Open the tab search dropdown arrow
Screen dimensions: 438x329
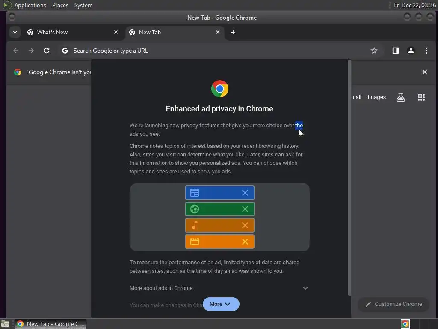(15, 32)
